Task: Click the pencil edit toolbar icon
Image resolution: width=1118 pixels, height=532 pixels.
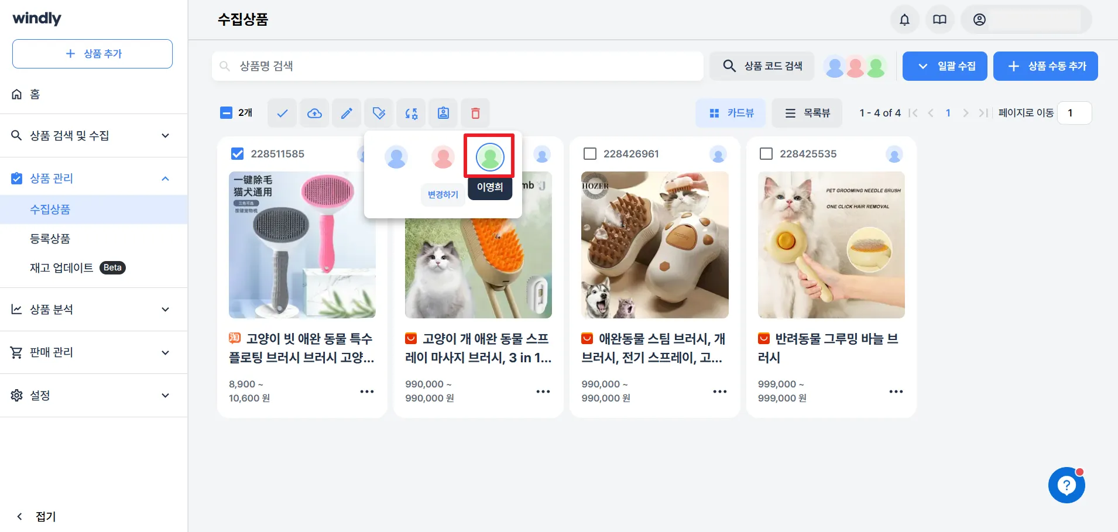Action: tap(347, 113)
